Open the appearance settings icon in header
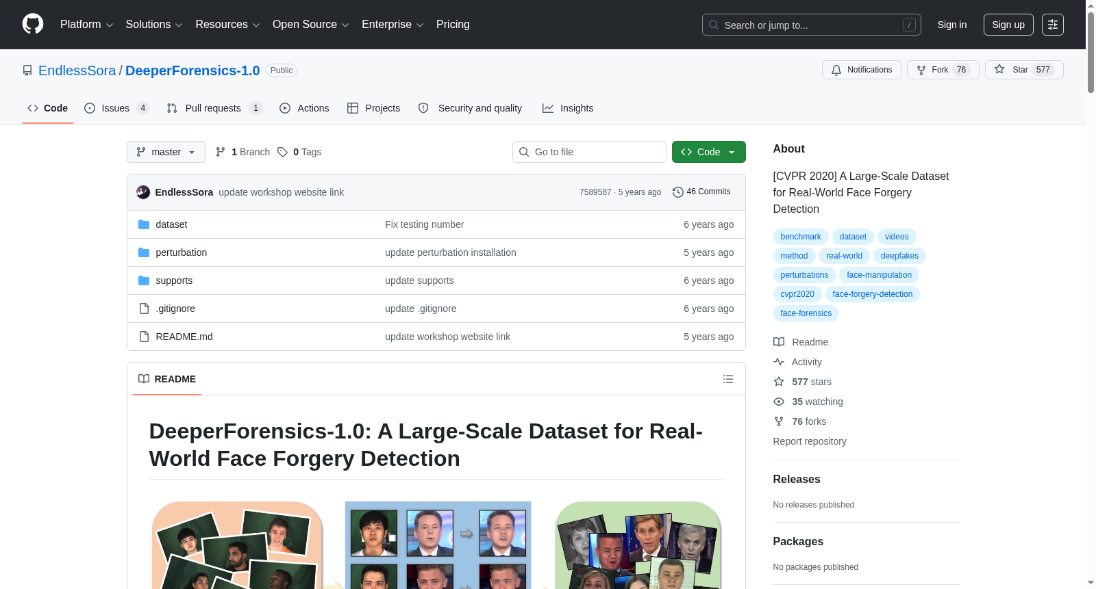 click(1053, 25)
